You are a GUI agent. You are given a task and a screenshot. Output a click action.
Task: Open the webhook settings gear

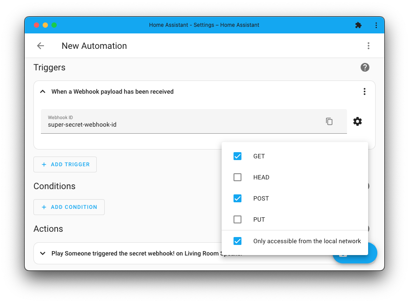click(x=358, y=121)
